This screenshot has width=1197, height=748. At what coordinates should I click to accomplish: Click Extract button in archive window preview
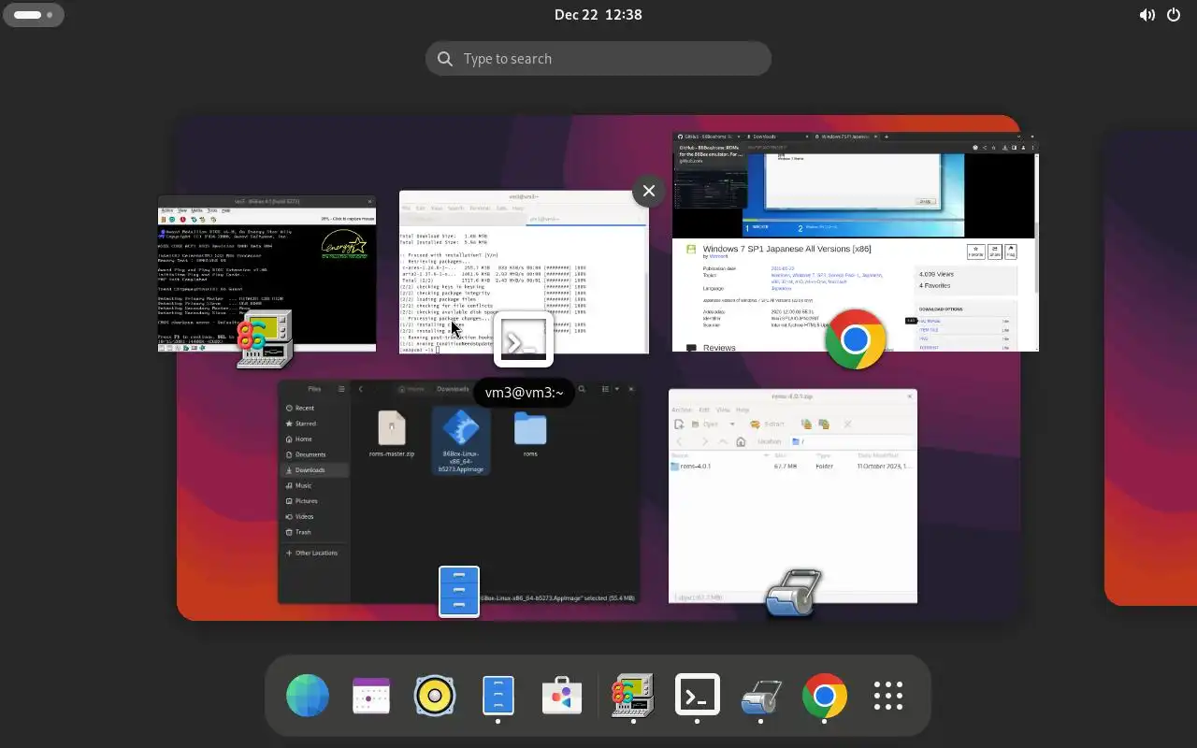pos(768,424)
